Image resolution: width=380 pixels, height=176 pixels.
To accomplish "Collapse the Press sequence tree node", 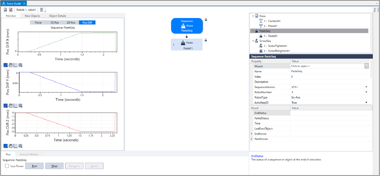I will (x=253, y=16).
